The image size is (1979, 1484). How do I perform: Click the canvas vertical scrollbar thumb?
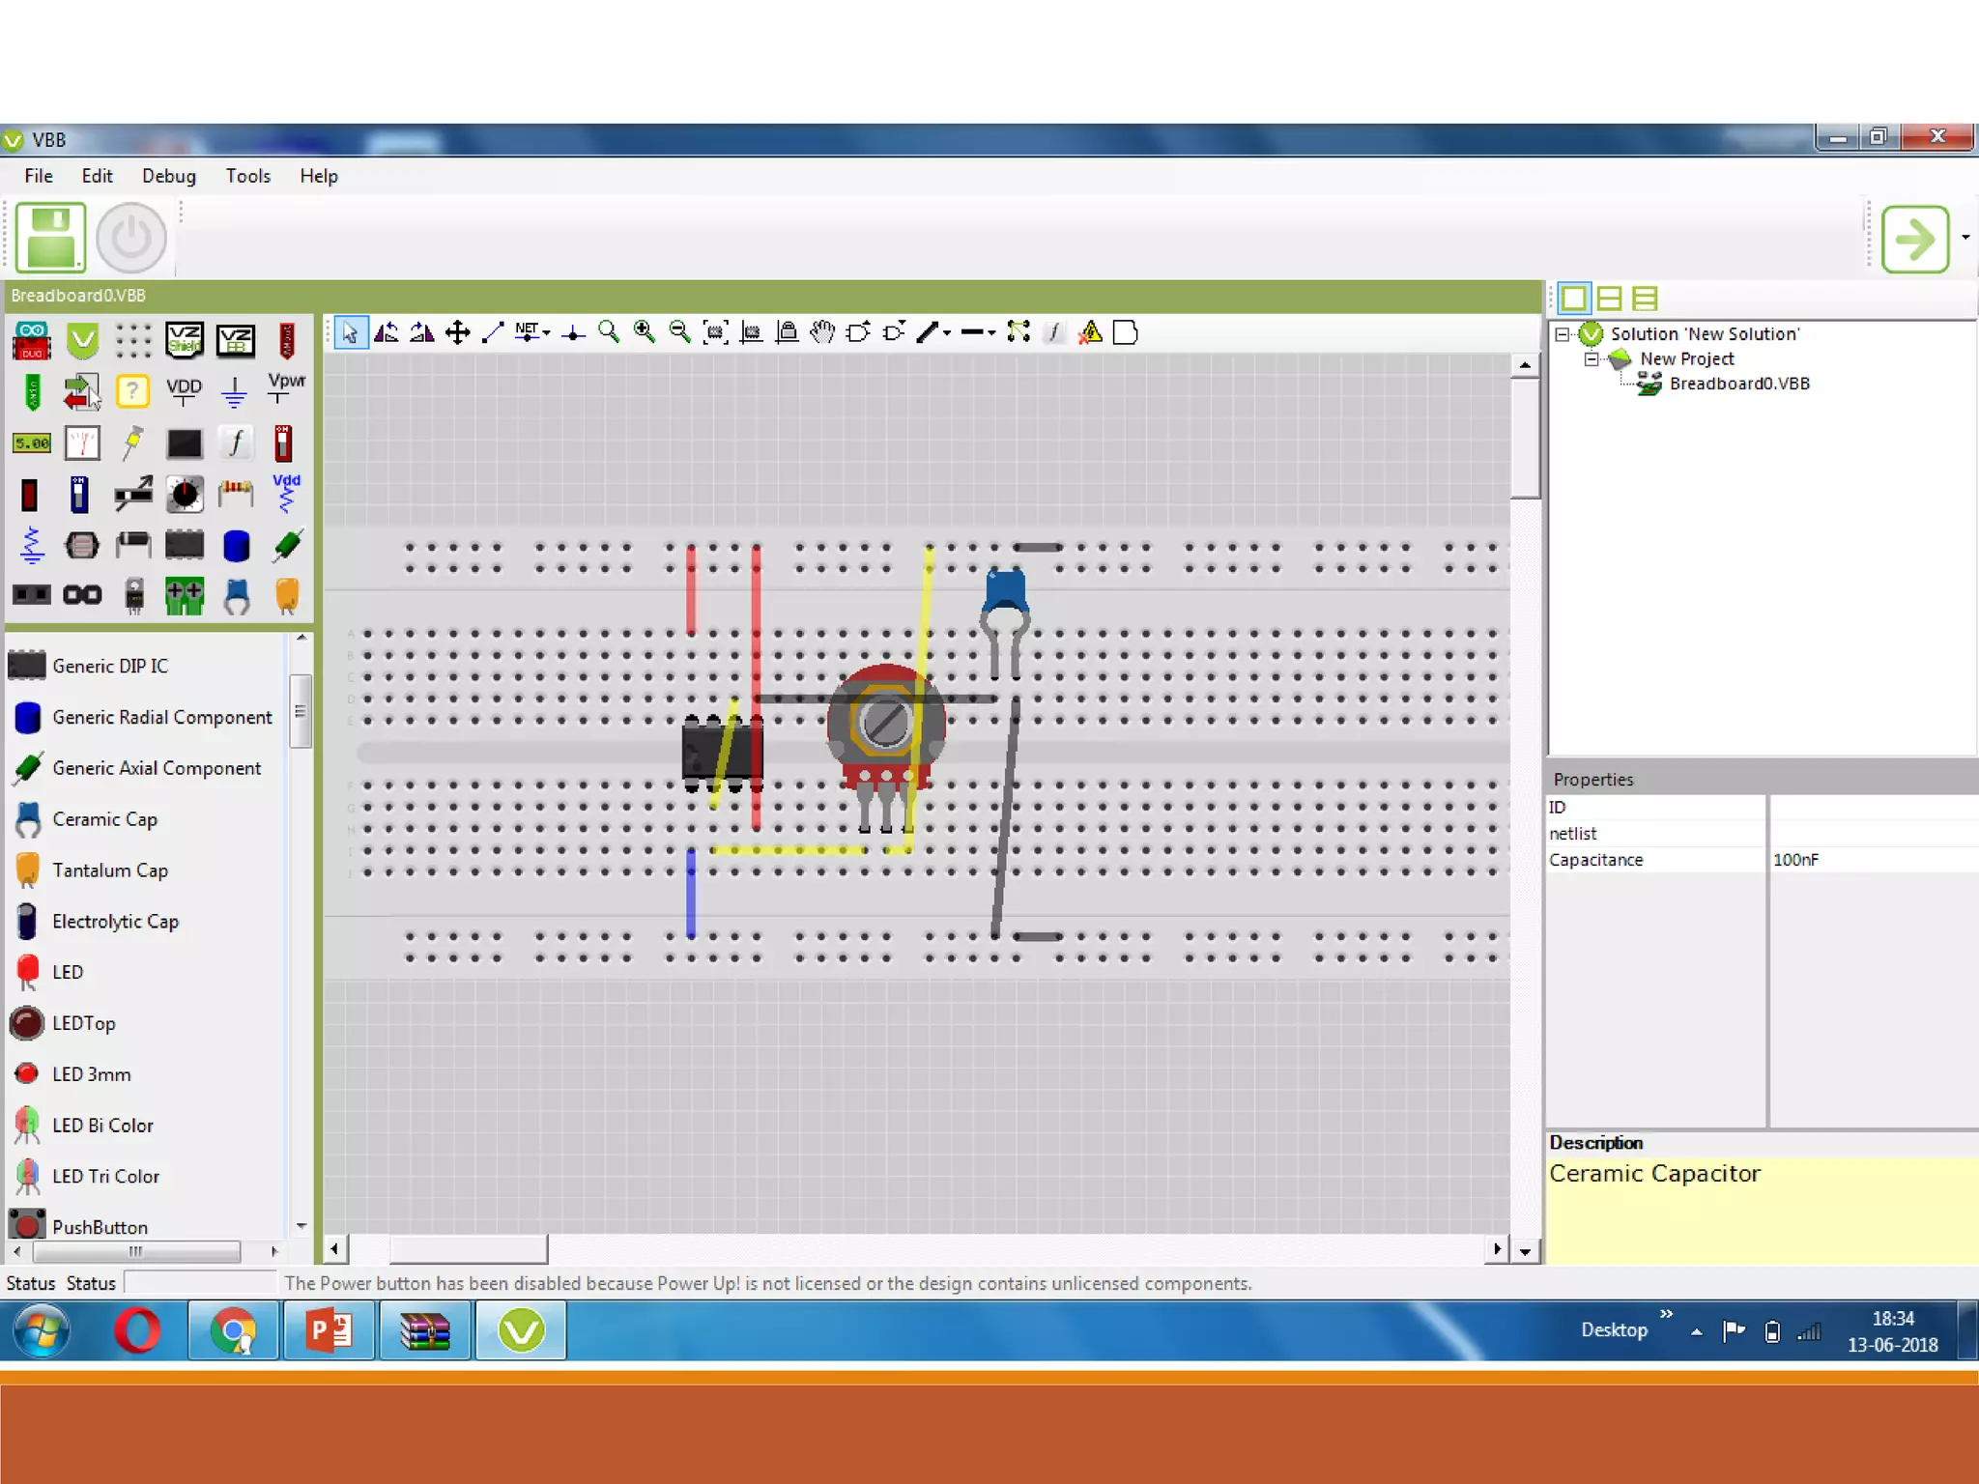tap(1524, 437)
